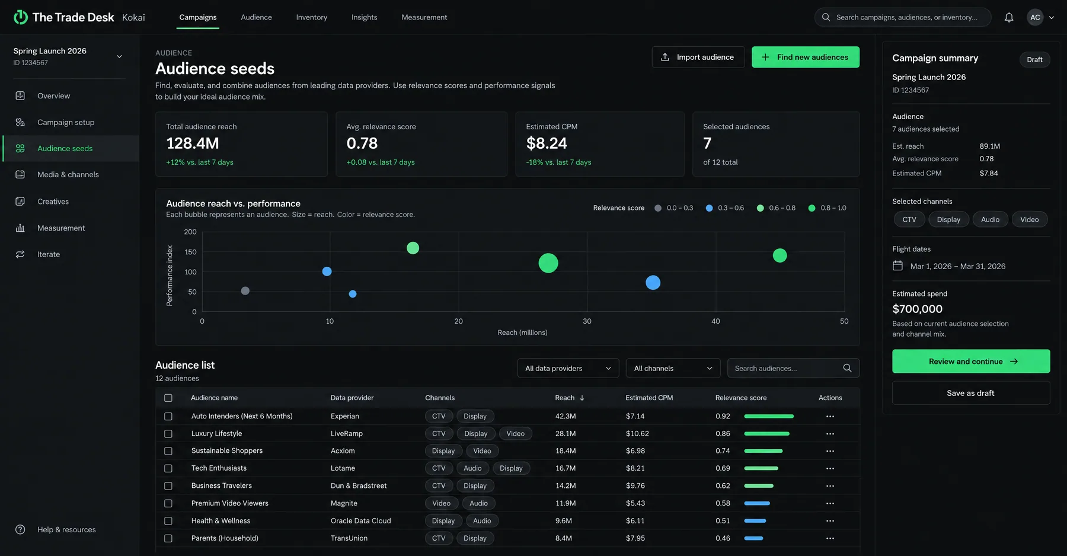
Task: Click the Creatives sidebar icon
Action: tap(20, 202)
